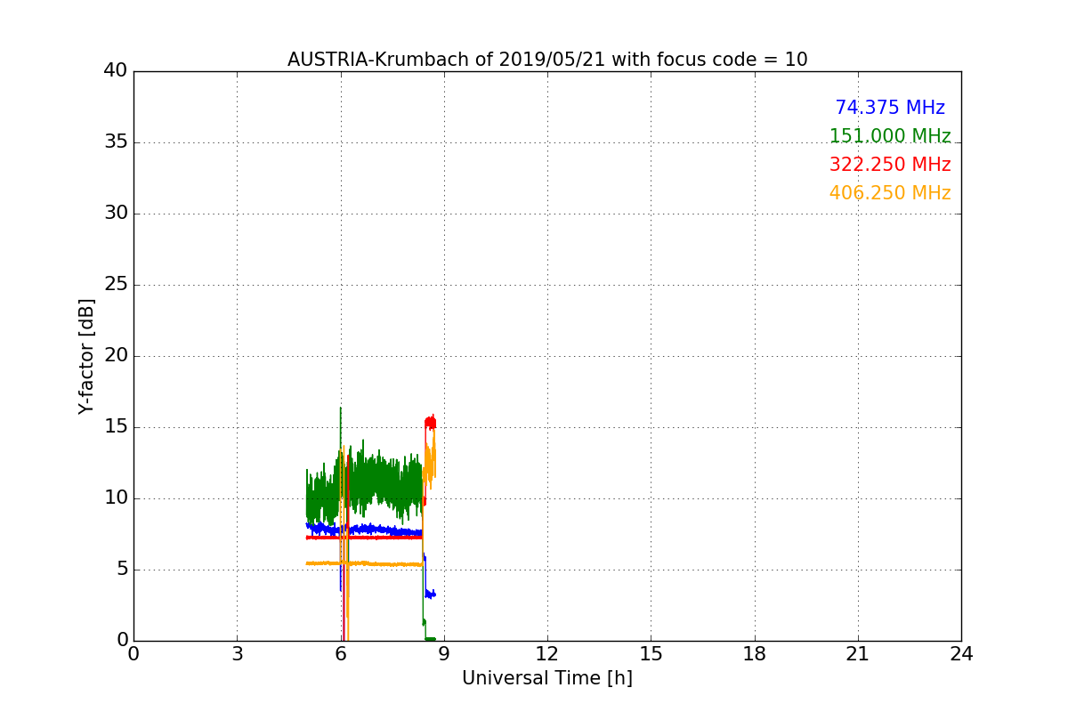Click x-axis tick label 21

[x=858, y=654]
